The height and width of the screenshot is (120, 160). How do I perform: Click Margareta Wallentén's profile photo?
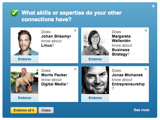(95, 41)
